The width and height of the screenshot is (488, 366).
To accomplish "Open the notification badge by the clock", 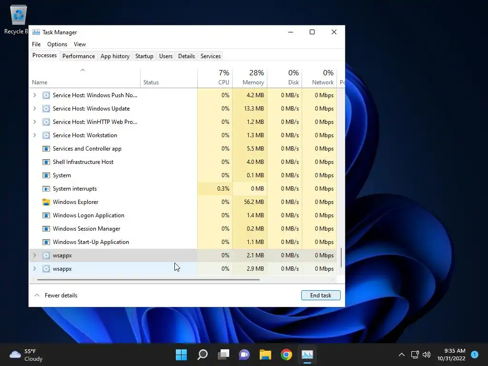I will (475, 355).
